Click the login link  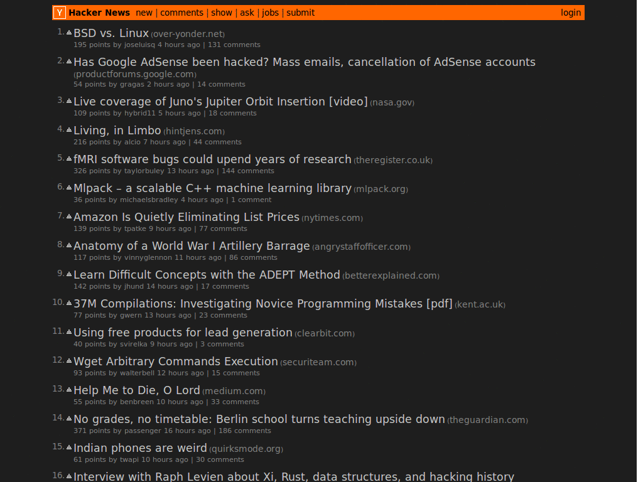tap(570, 12)
